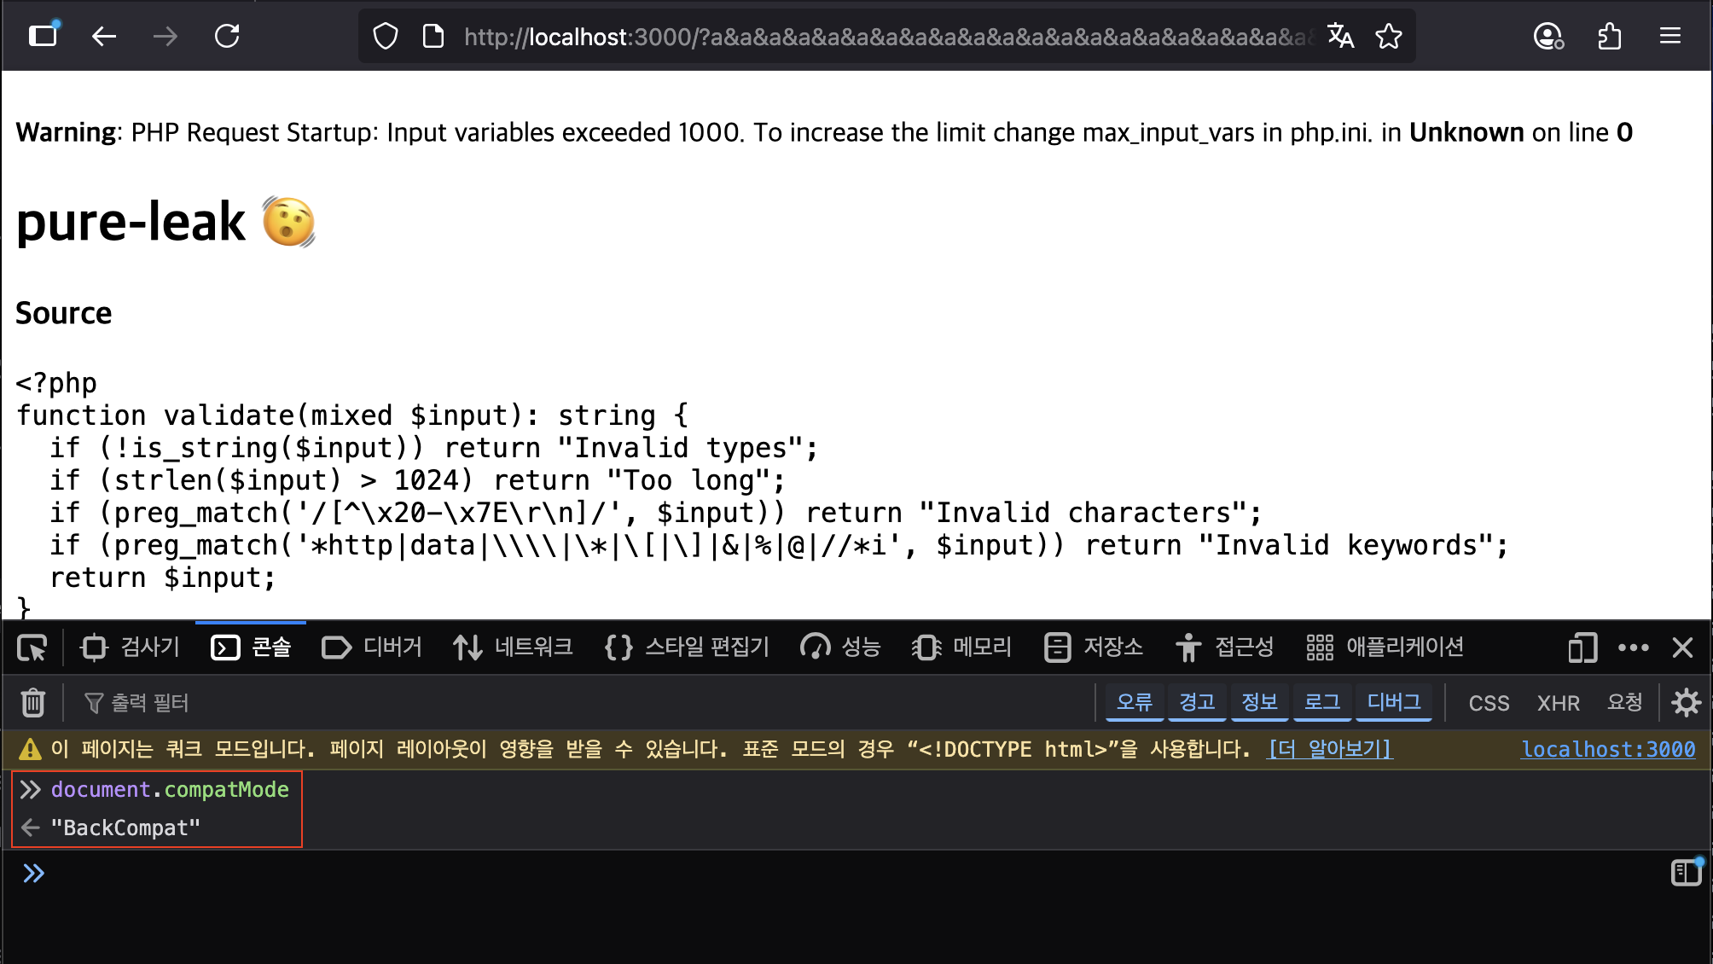Clear console output with trash icon

(x=32, y=703)
